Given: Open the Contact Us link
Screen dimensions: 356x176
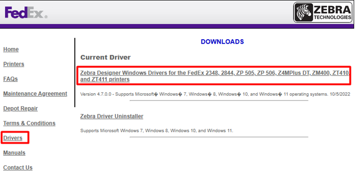Looking at the screenshot, I should [18, 167].
